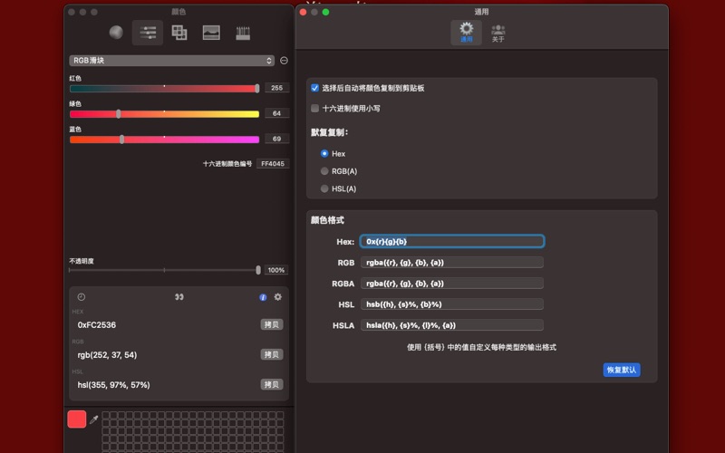Copy the HEX value 0xFC2536

[x=272, y=324]
